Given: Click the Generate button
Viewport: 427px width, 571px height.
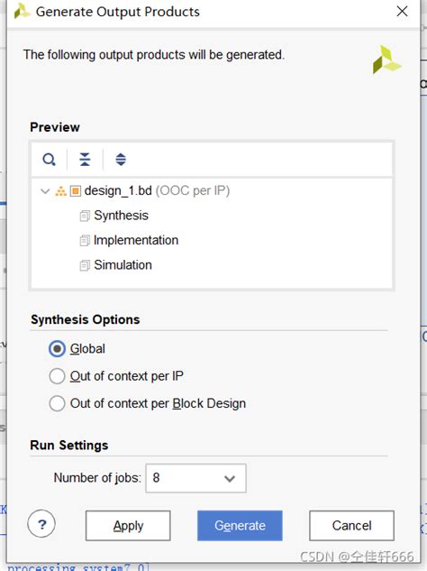Looking at the screenshot, I should point(240,526).
